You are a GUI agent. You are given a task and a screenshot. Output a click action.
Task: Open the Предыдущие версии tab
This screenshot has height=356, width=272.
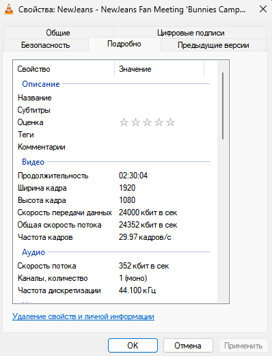coord(213,45)
